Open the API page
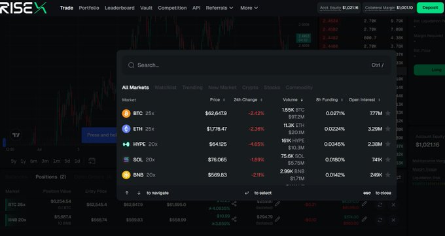445x236 pixels. pyautogui.click(x=196, y=8)
